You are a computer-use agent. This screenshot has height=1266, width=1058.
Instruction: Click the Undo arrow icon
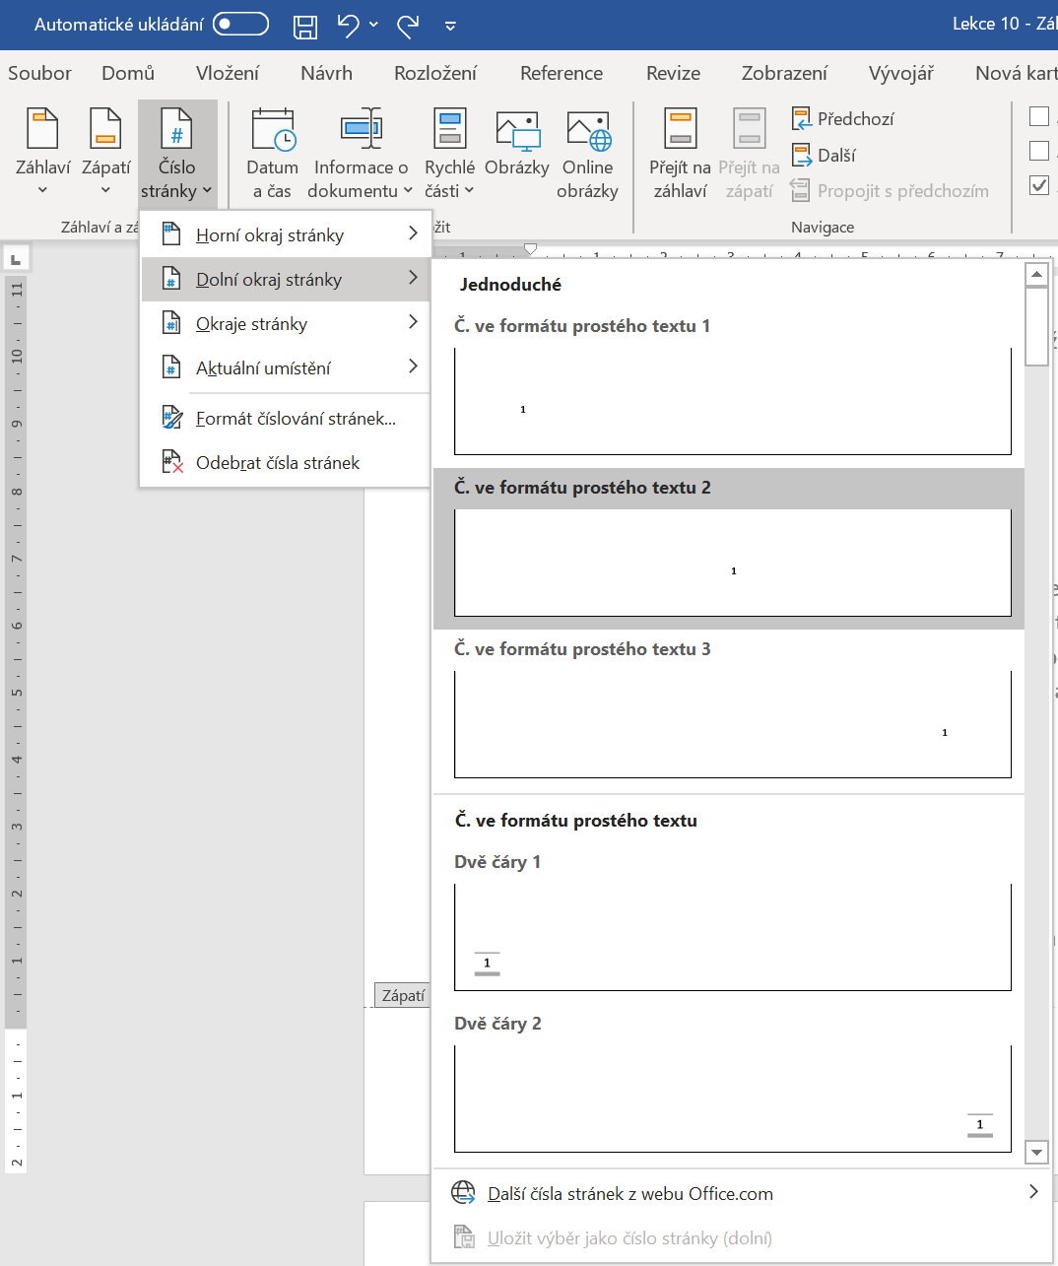pyautogui.click(x=348, y=26)
